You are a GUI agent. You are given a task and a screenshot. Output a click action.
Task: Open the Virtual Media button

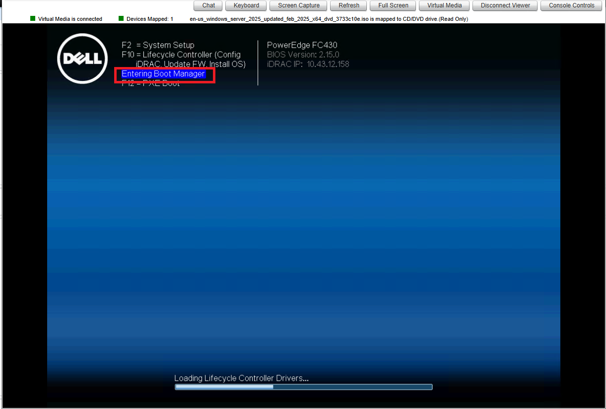[444, 5]
